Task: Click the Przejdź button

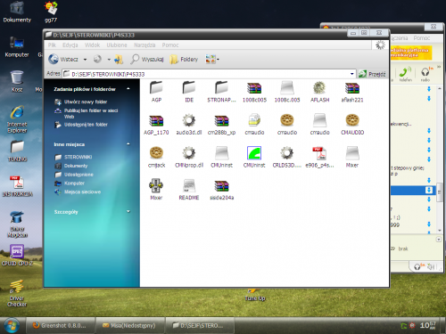Action: pos(372,74)
